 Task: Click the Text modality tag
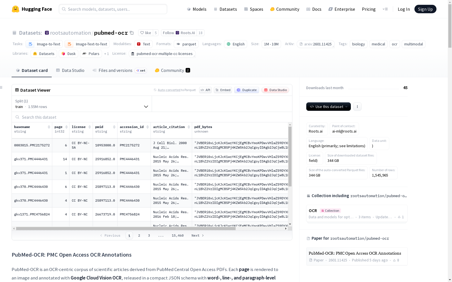(144, 44)
